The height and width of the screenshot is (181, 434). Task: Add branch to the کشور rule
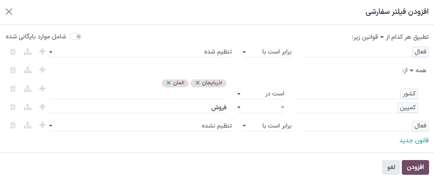pyautogui.click(x=28, y=88)
